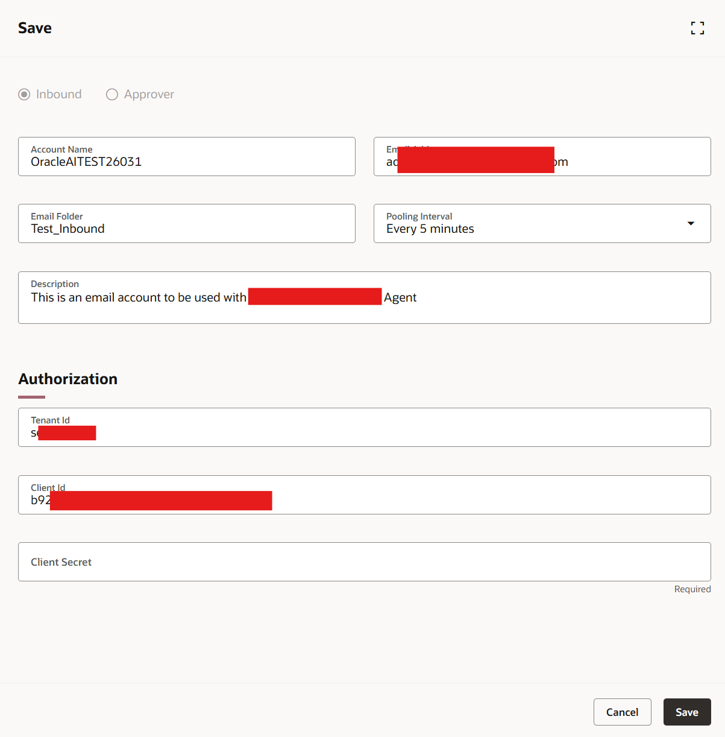Open the Pooling Interval dropdown
This screenshot has height=737, width=725.
tap(542, 224)
